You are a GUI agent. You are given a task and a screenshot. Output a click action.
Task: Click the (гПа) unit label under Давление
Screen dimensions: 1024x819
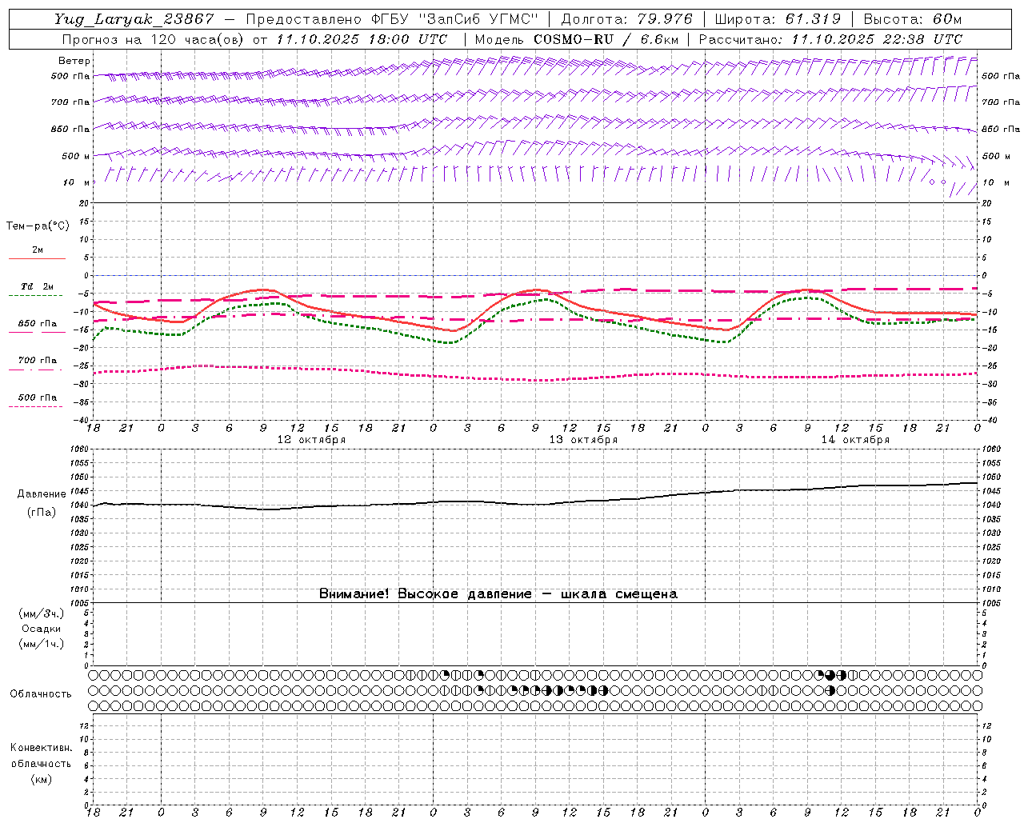(x=41, y=512)
